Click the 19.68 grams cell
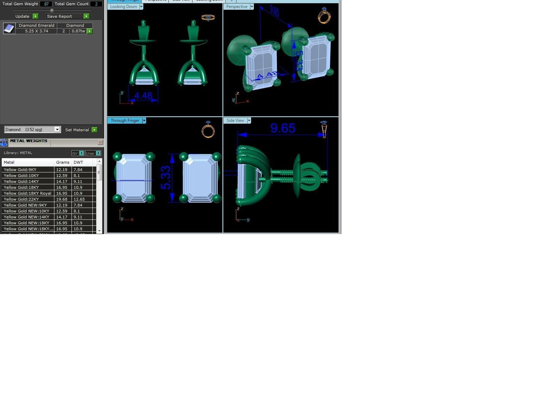This screenshot has height=418, width=558. click(63, 199)
